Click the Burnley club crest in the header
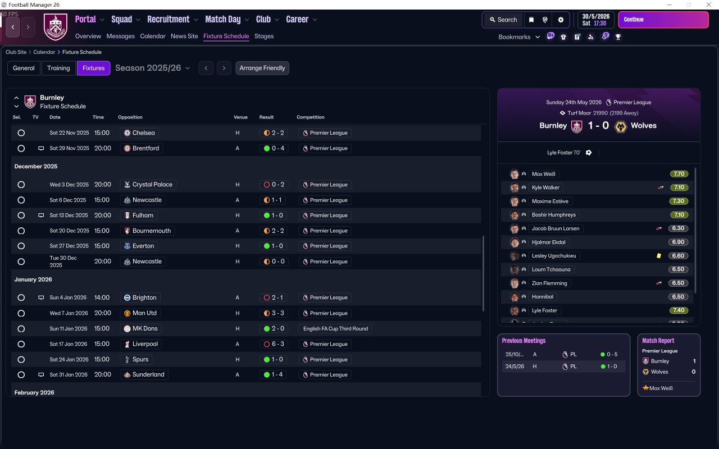Viewport: 719px width, 449px height. pos(56,27)
